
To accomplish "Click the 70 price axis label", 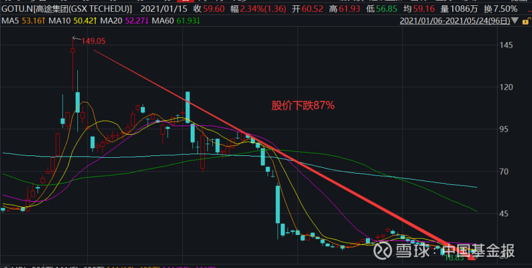I will pos(504,172).
